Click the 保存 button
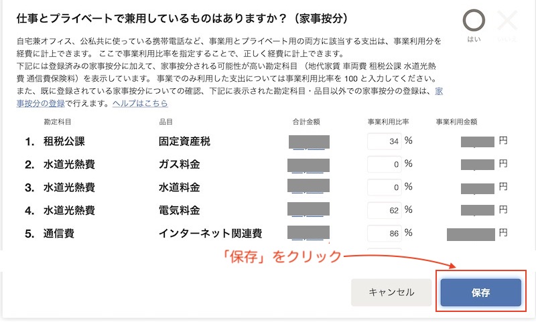The image size is (536, 322). coord(480,293)
